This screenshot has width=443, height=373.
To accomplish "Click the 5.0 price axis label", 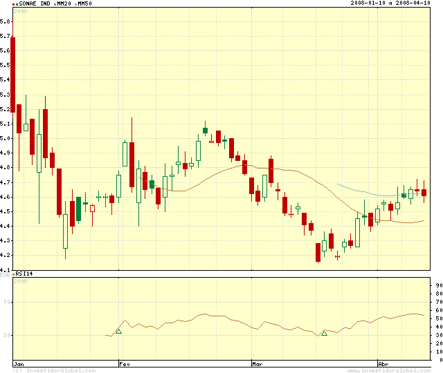I will click(5, 138).
